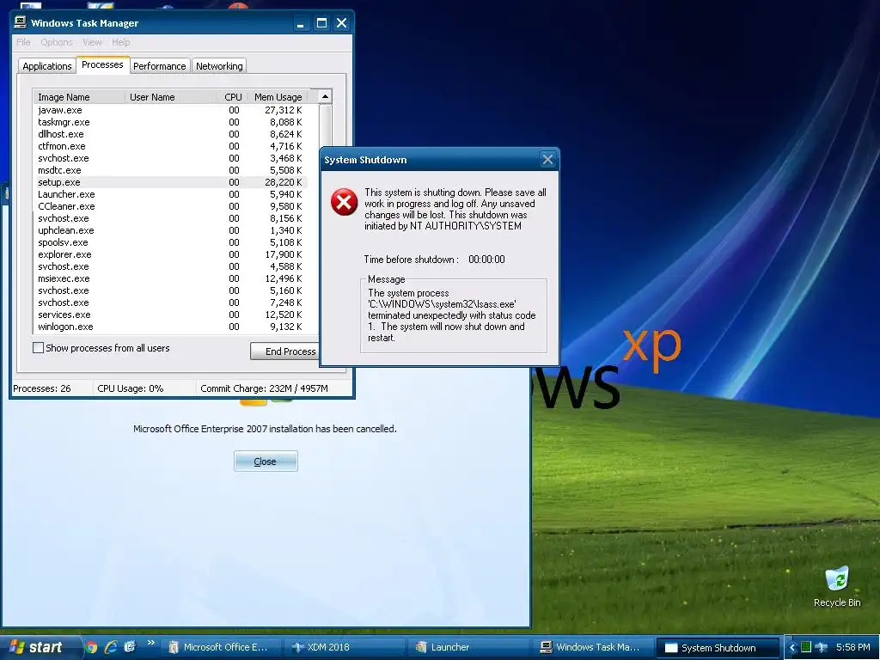Click Processes: 26 in status bar
Screen dimensions: 880x660
coord(42,388)
